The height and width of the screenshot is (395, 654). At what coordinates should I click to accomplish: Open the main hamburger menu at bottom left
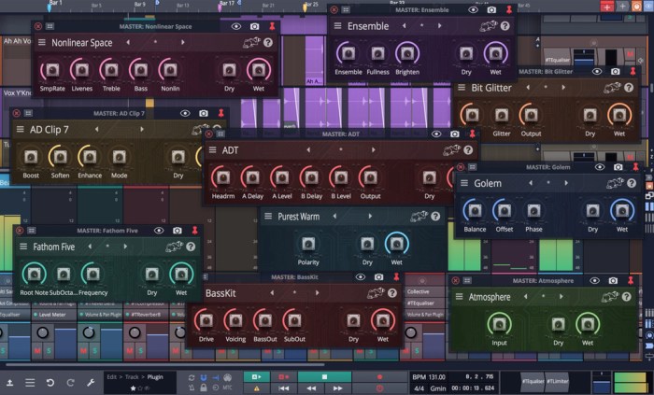click(30, 382)
